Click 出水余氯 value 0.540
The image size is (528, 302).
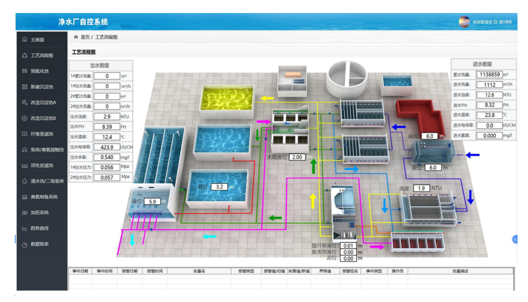[x=106, y=157]
